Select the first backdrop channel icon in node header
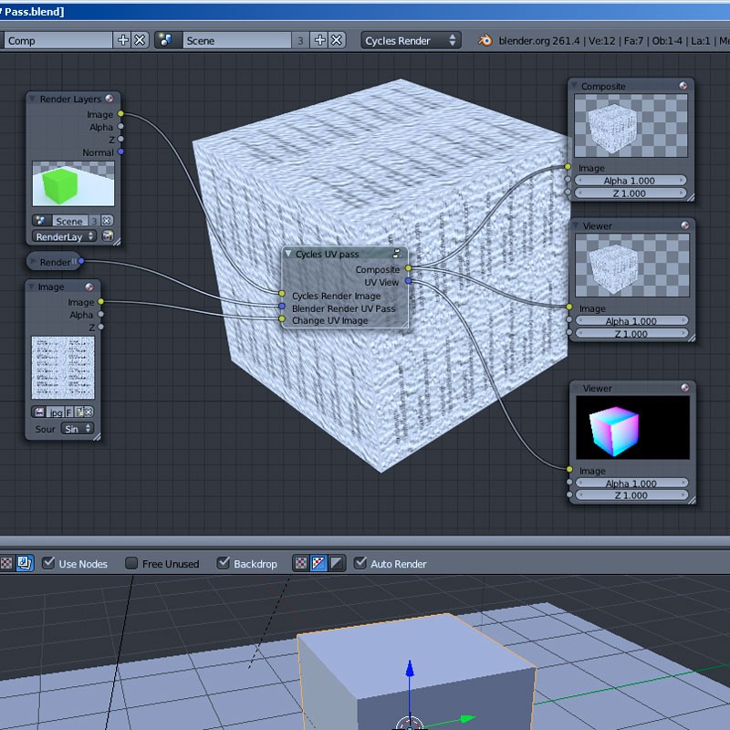The height and width of the screenshot is (730, 730). coord(300,563)
